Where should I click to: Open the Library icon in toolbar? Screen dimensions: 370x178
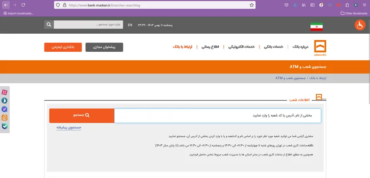(x=304, y=5)
